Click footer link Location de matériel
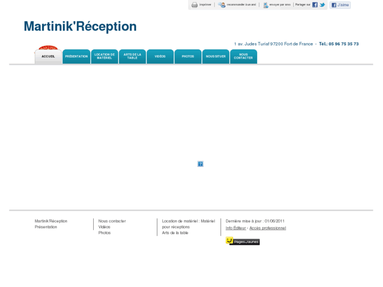 click(x=188, y=224)
